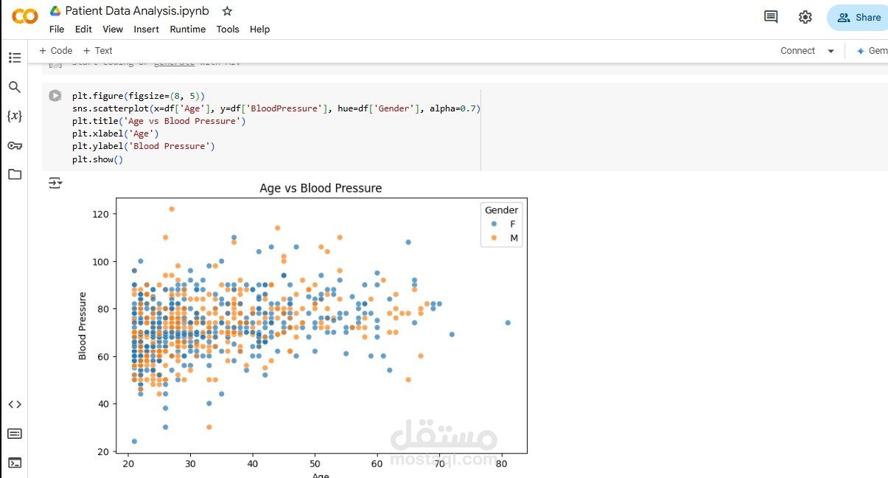
Task: Browse files using the folder icon
Action: coord(15,175)
